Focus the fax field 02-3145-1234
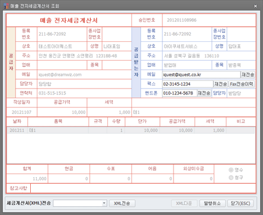The image size is (263, 215). coord(188,84)
